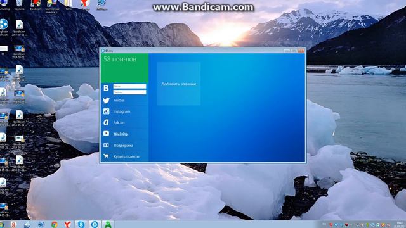Open Купить поинты (buy points)

[124, 156]
